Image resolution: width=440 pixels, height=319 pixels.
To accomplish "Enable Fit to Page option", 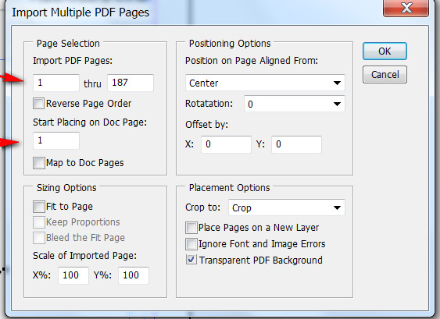I will pyautogui.click(x=39, y=207).
